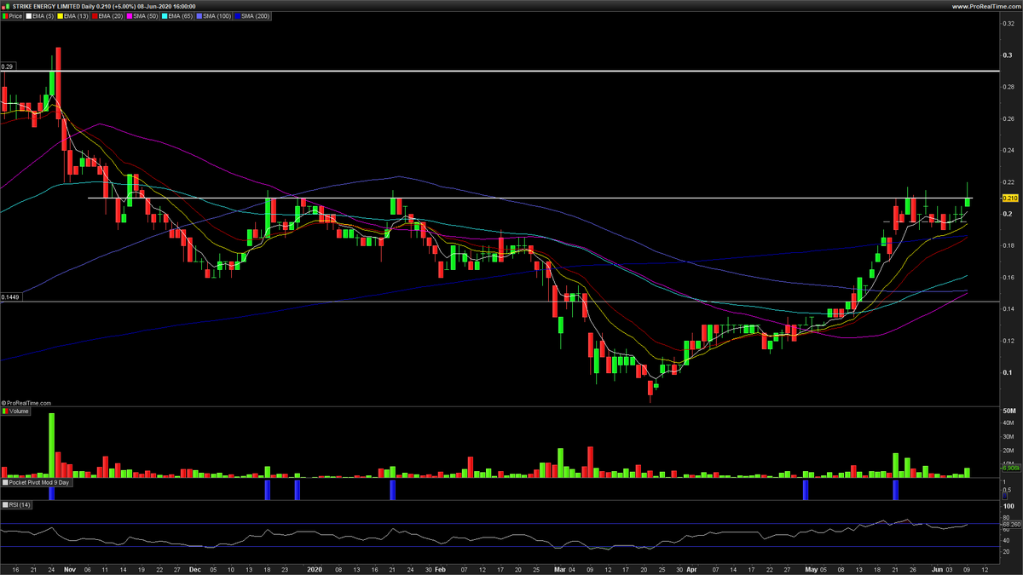Click the RSI (14) panel label

pyautogui.click(x=17, y=505)
